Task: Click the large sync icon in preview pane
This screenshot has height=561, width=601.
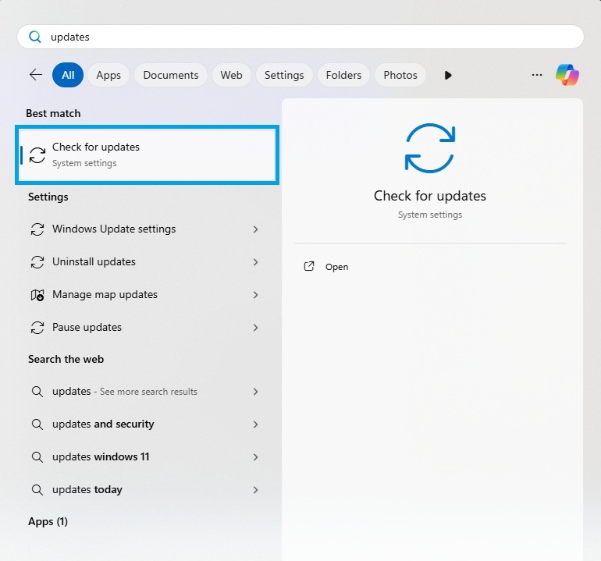Action: coord(429,147)
